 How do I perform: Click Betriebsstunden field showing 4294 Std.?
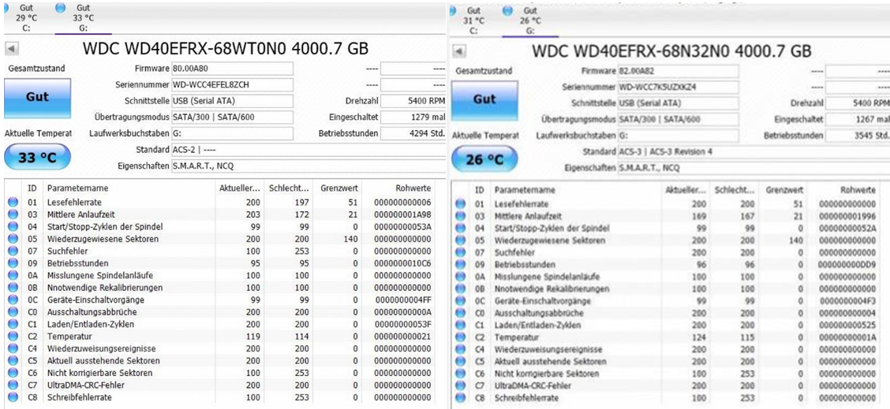click(413, 134)
